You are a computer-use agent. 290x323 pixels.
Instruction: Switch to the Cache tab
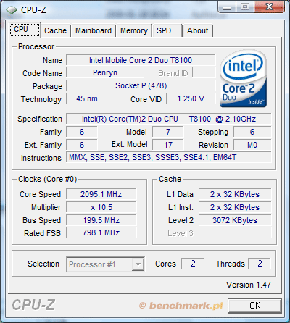tap(55, 30)
